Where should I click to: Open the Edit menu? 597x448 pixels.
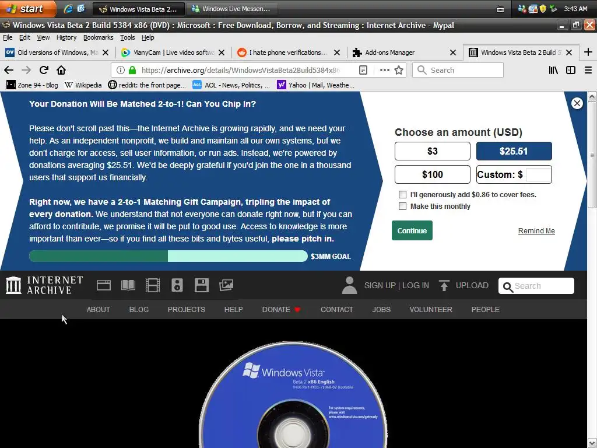[x=24, y=37]
